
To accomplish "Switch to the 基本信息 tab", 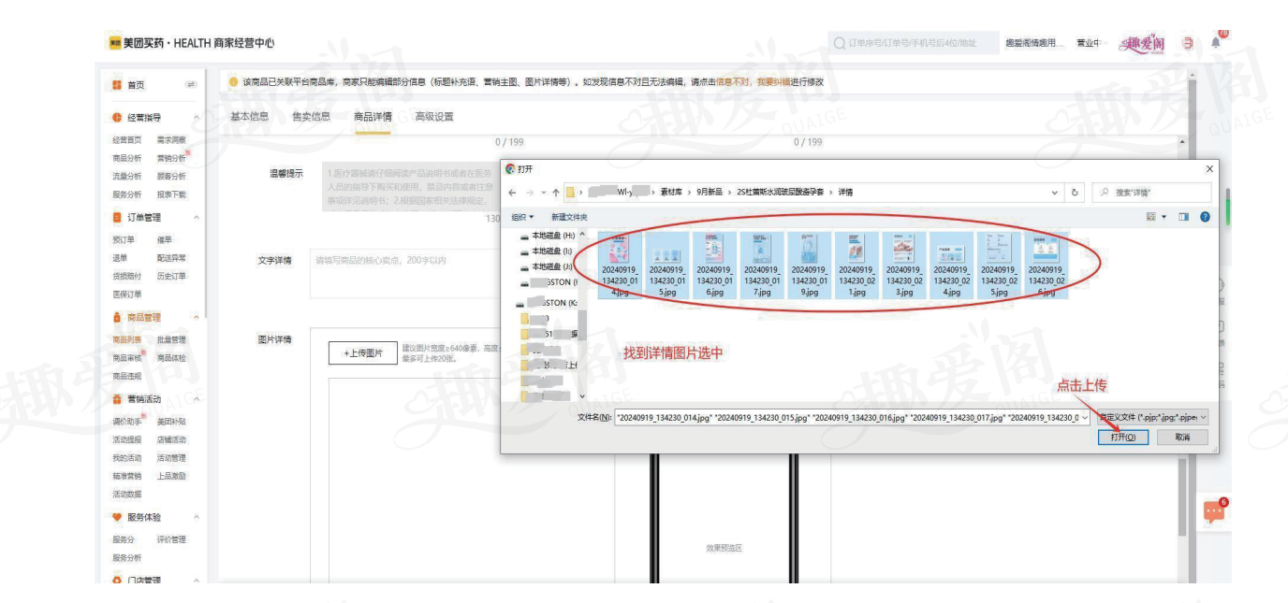I will point(249,117).
